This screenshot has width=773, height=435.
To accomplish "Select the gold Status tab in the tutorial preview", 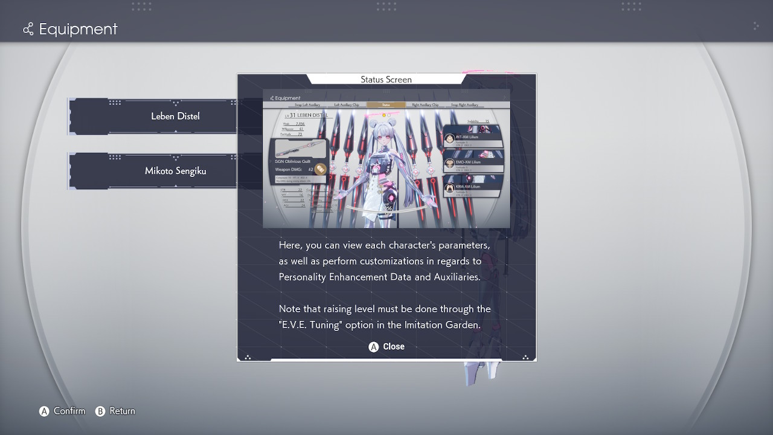I will 386,105.
